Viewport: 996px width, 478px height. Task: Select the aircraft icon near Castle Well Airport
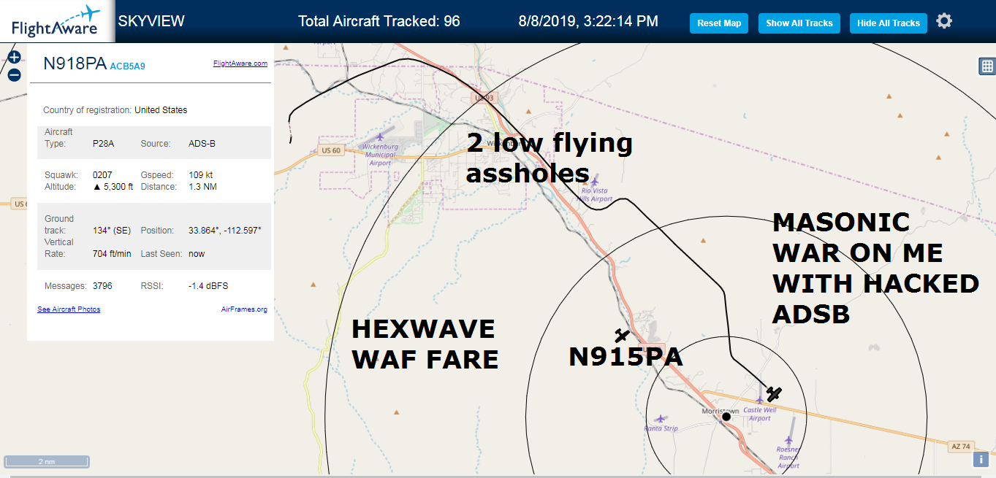click(x=773, y=394)
